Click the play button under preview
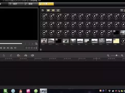Screen dimensions: 125x93 pos(4,48)
